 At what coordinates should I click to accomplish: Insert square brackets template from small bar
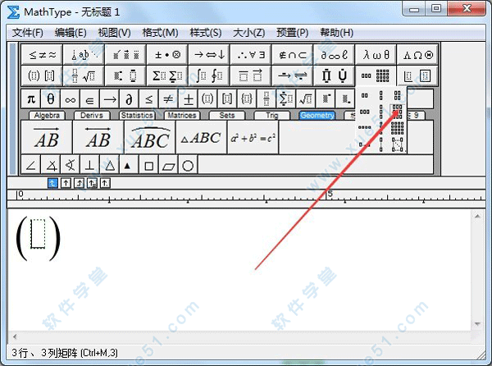(227, 99)
